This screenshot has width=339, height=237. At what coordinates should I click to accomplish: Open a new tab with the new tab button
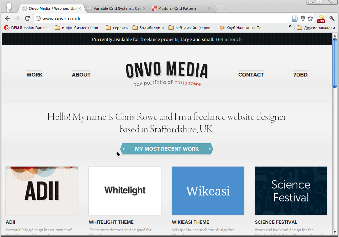click(221, 9)
